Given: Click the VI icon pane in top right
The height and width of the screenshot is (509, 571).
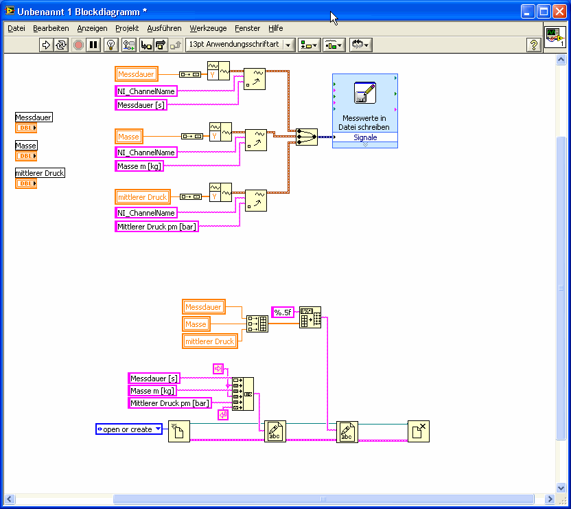Looking at the screenshot, I should pos(555,37).
